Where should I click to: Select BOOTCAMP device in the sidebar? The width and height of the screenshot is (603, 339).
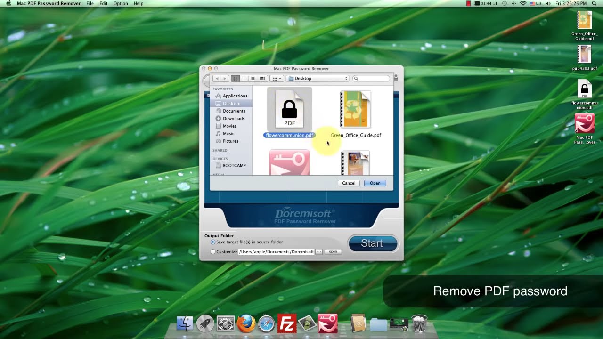pos(231,166)
